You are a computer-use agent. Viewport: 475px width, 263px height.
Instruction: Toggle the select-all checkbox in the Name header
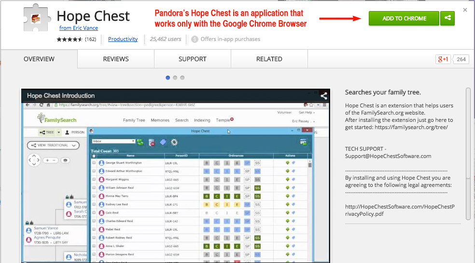point(94,156)
